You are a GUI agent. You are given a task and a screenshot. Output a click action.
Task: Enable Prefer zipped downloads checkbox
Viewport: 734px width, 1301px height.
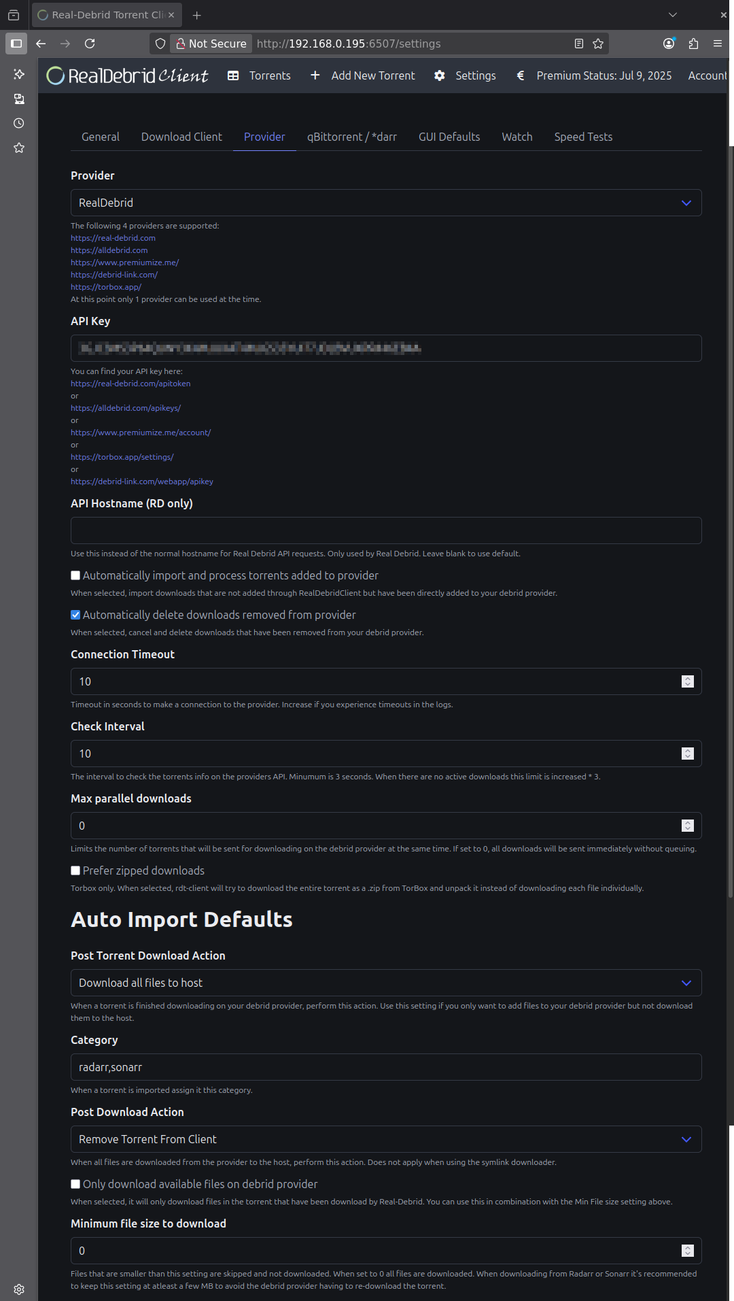(x=75, y=871)
